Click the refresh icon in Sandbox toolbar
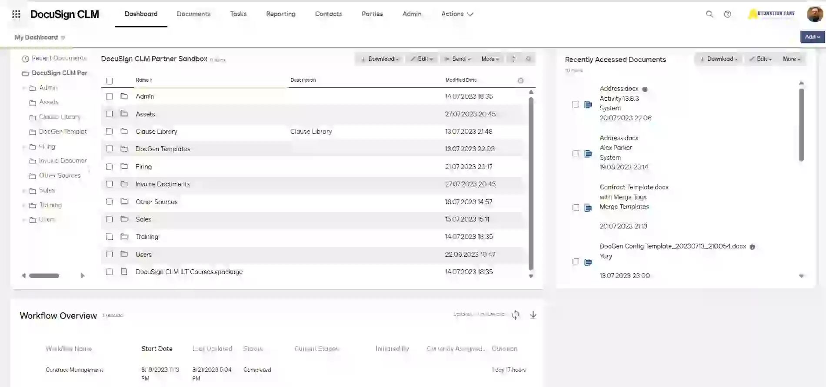 [x=513, y=59]
